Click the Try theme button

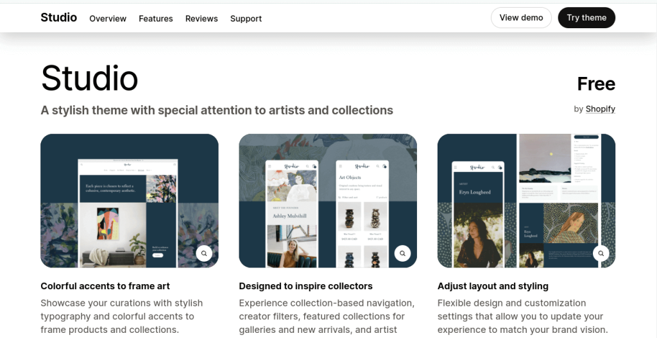586,17
